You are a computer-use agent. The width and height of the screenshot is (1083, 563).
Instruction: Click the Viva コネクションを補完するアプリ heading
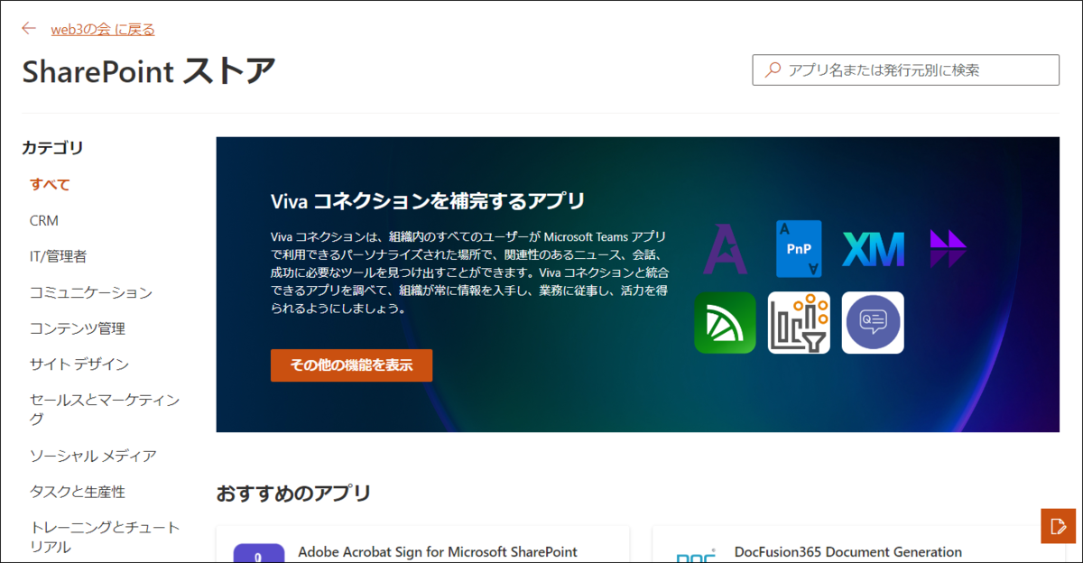[x=428, y=200]
